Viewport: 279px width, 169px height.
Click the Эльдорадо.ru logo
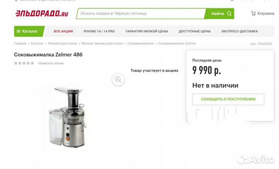pos(41,14)
